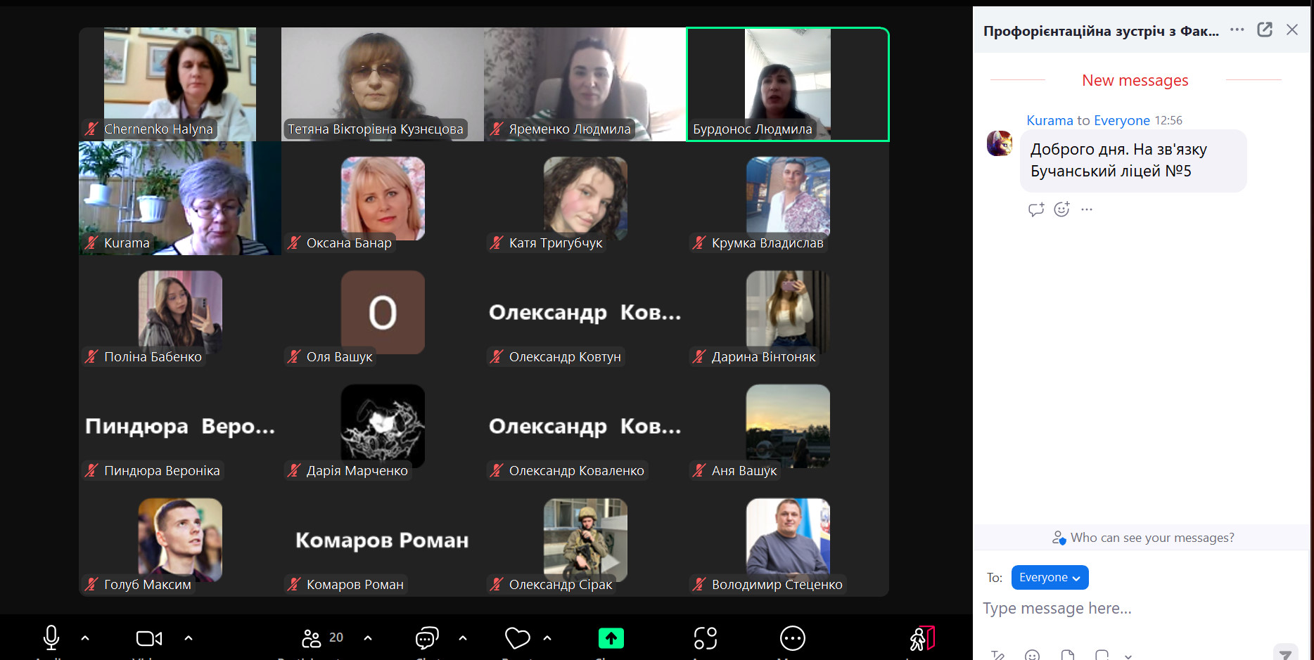This screenshot has height=660, width=1314.
Task: Click the New messages divider label
Action: point(1135,80)
